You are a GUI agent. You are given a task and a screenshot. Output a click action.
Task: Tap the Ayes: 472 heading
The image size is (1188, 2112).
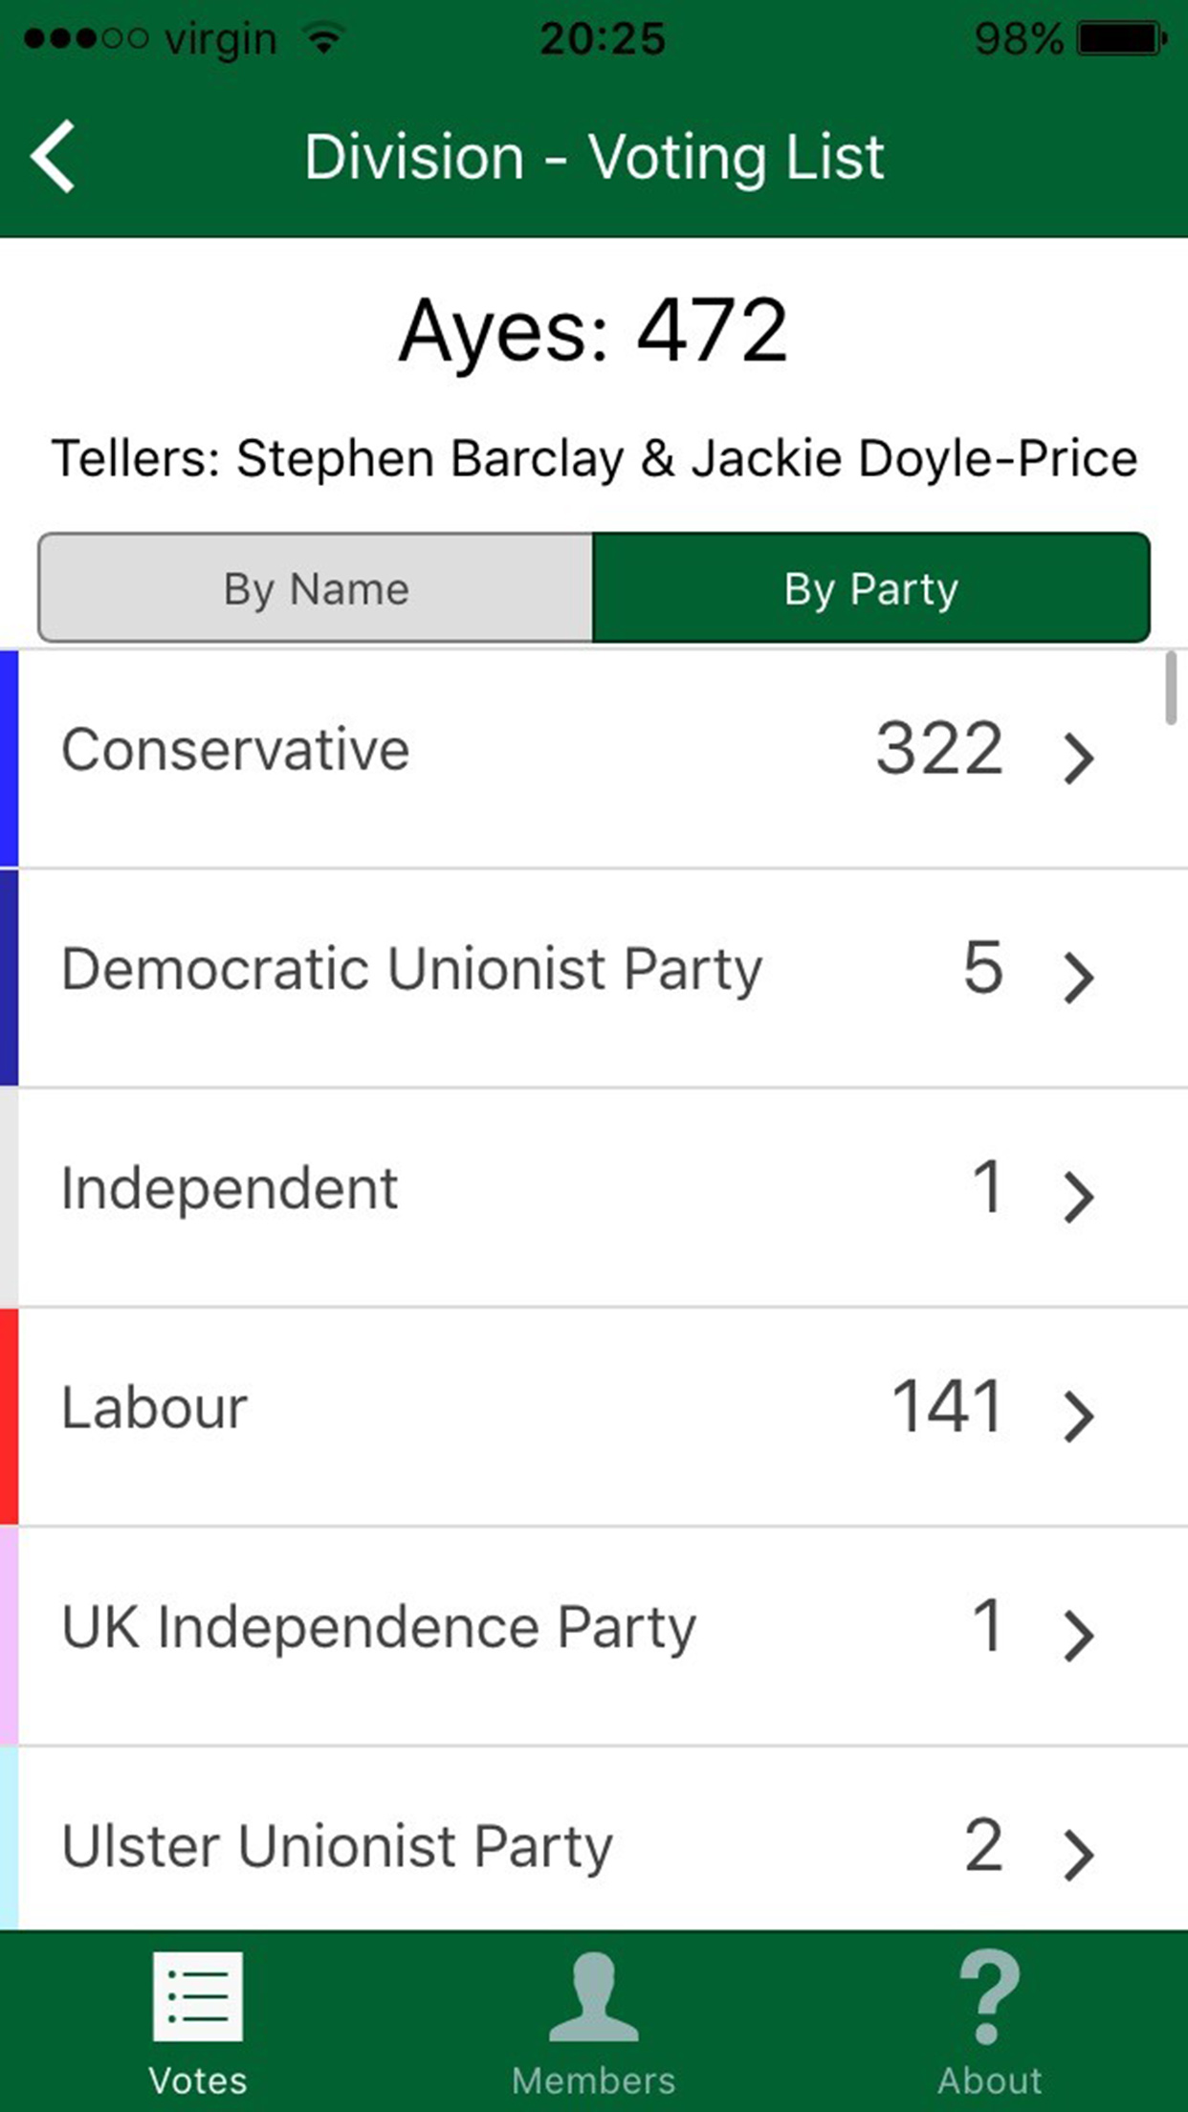tap(593, 331)
